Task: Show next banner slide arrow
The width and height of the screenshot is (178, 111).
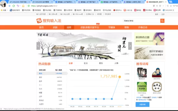Action: 130,46
